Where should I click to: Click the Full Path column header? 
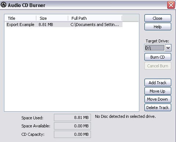click(x=95, y=18)
